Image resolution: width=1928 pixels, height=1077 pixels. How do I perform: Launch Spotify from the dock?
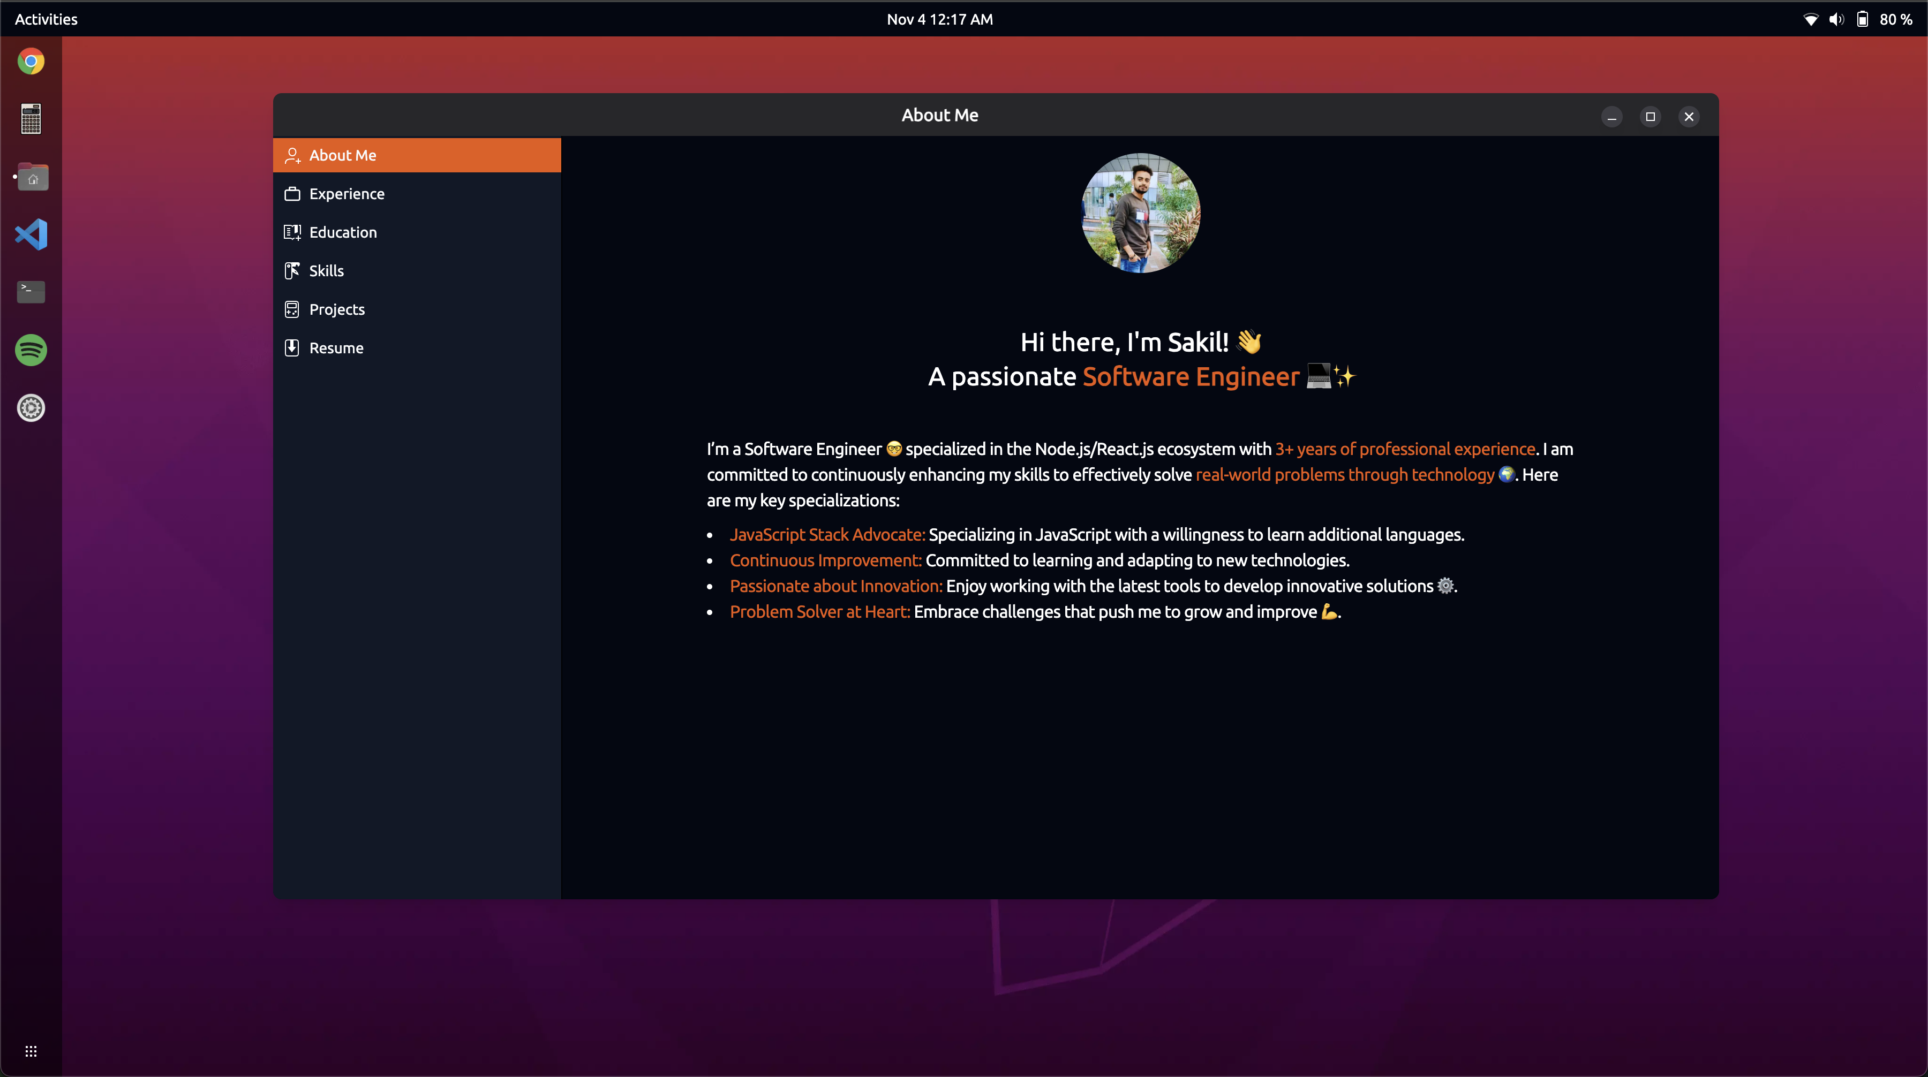[x=31, y=350]
